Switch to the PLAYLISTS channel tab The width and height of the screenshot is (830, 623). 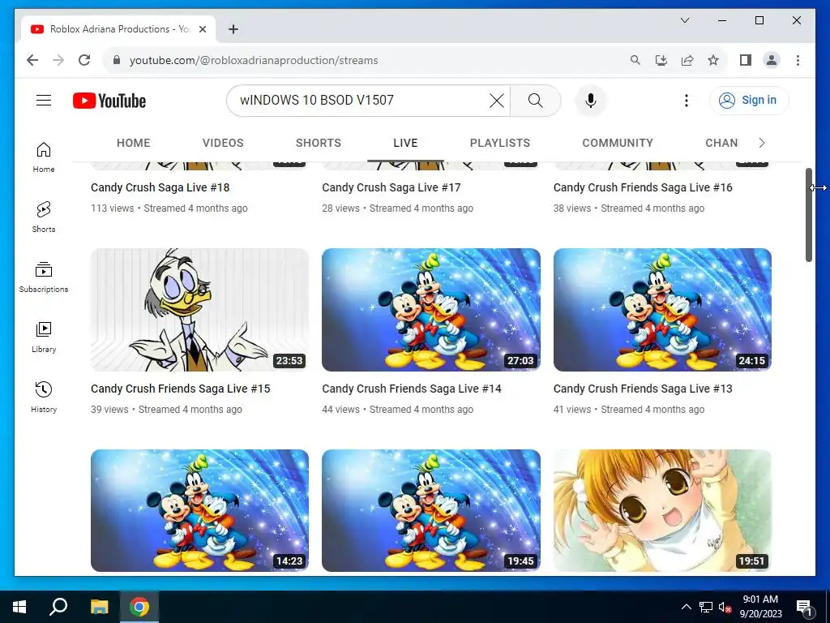click(x=499, y=143)
